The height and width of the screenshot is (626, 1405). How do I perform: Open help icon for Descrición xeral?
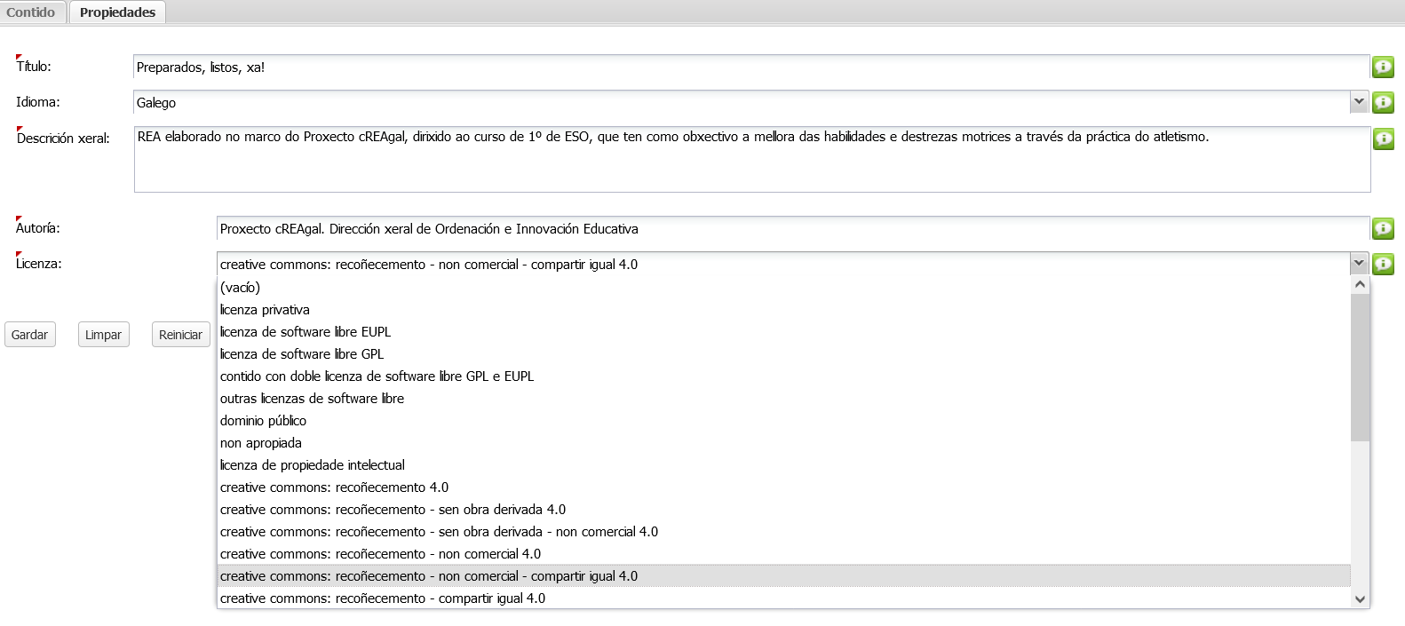point(1383,139)
